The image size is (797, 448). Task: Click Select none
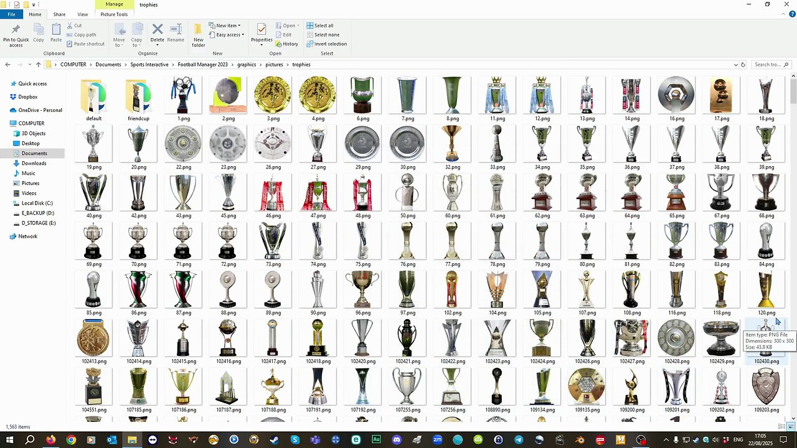click(323, 35)
